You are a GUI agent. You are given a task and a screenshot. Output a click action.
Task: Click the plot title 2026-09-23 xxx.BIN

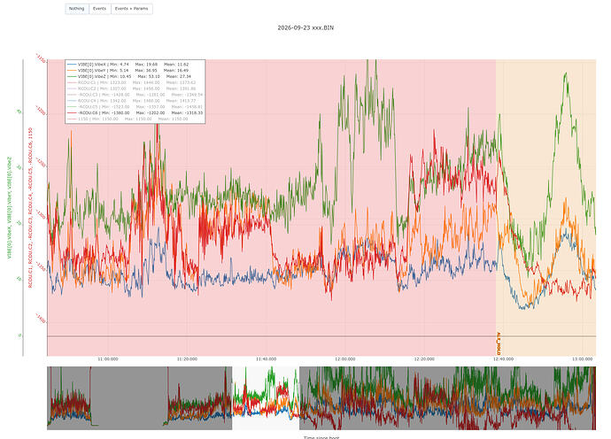click(305, 27)
